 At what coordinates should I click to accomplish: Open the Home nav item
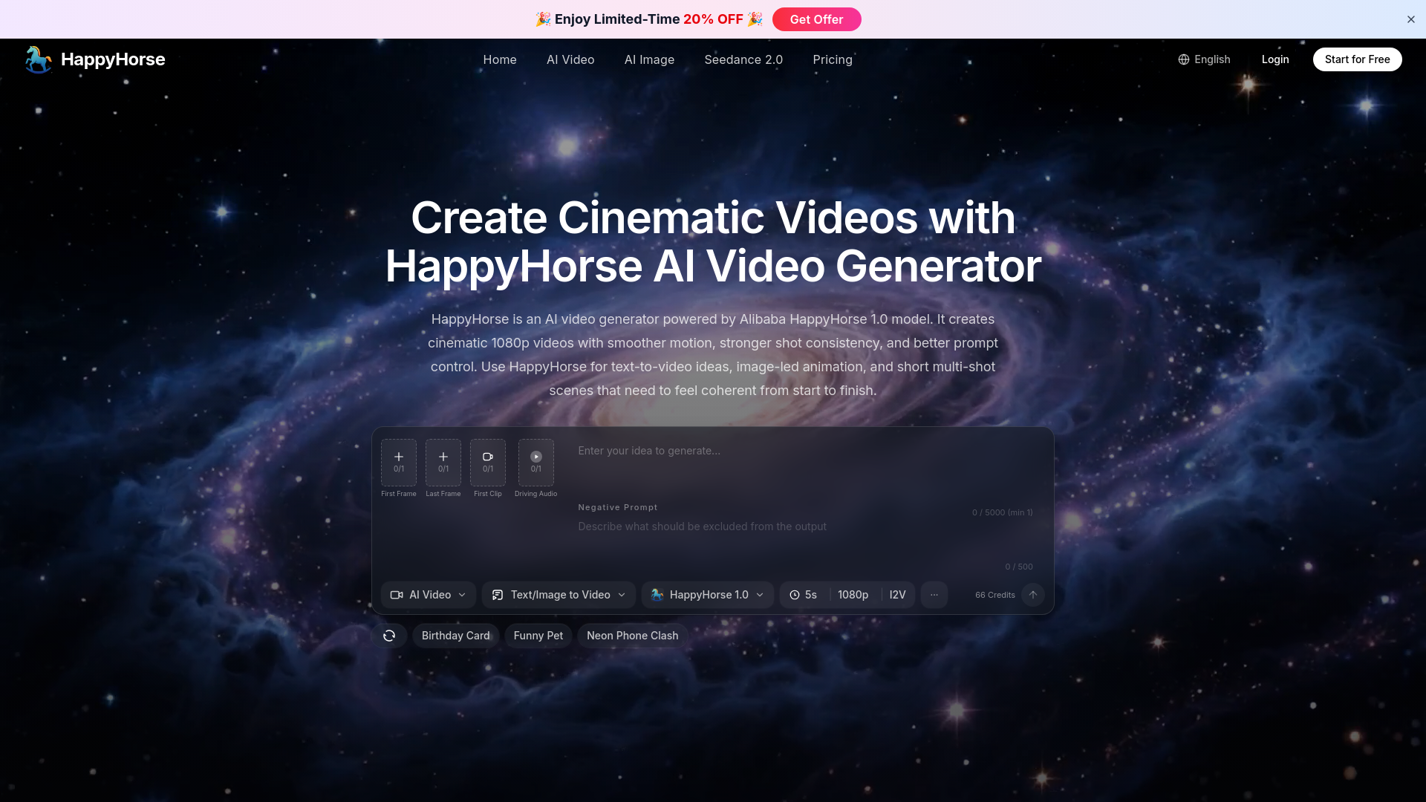(x=500, y=59)
